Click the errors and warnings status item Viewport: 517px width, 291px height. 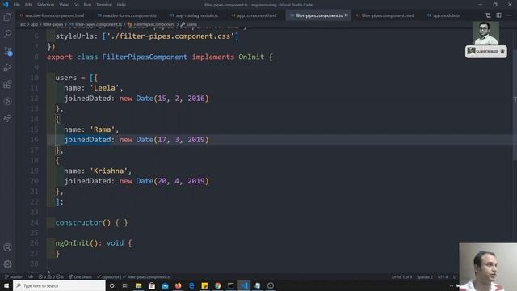pos(51,276)
